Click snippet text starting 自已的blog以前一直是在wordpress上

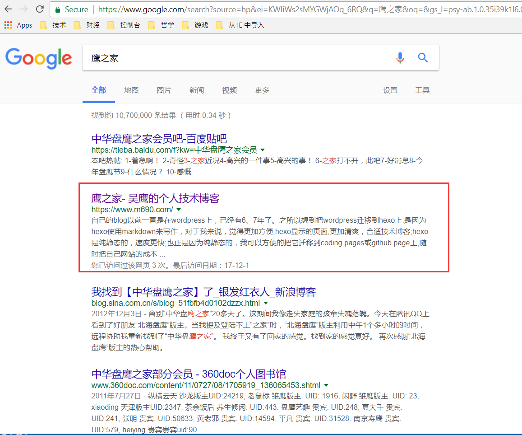tap(260, 237)
